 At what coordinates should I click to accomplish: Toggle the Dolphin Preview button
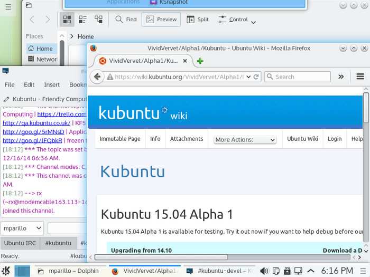pos(161,20)
